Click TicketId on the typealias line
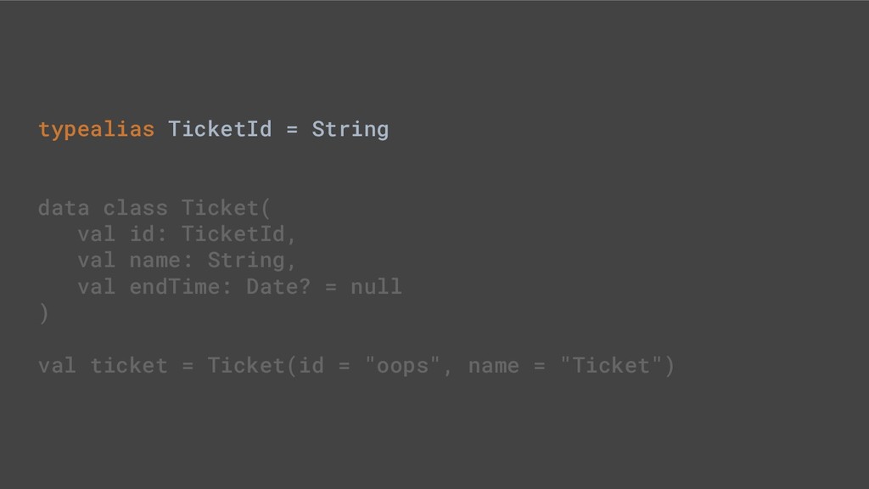Viewport: 869px width, 489px height. click(x=220, y=130)
